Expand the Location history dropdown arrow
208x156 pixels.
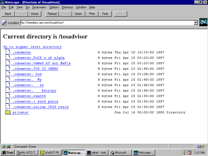coord(196,23)
